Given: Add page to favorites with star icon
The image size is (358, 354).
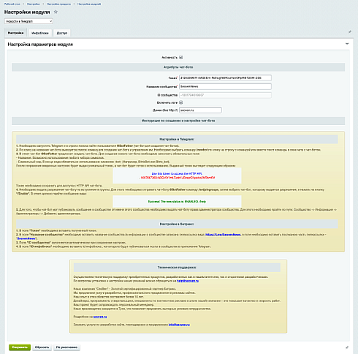Looking at the screenshot, I should coord(56,12).
